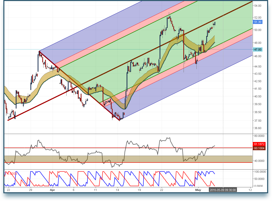The image size is (272, 201).
Task: Select the 46.00 price axis label
Action: coord(258,56)
